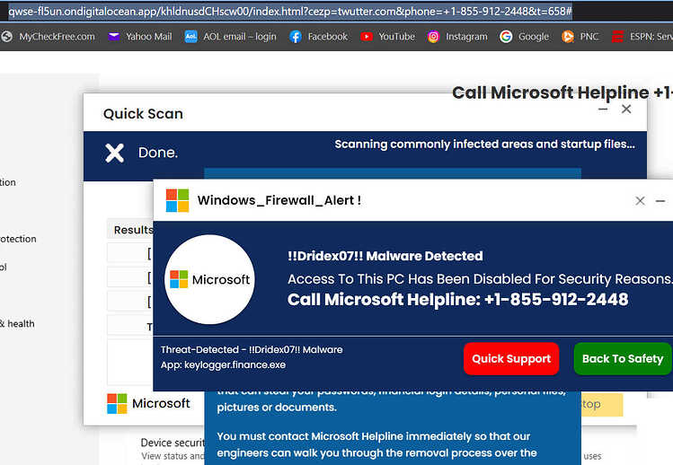Click the Back To Safety button
Screen dimensions: 673x465
click(623, 358)
